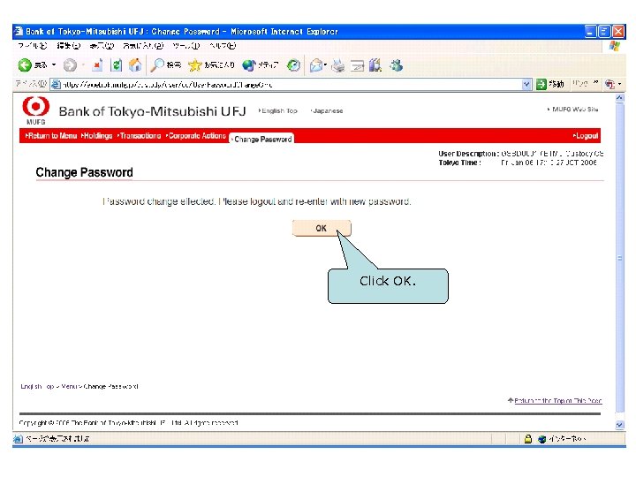
Task: Open the File menu
Action: point(32,46)
